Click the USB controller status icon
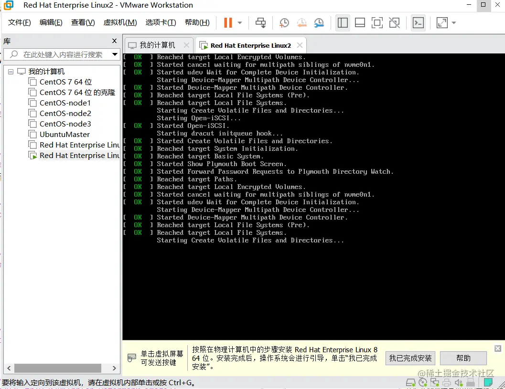Image resolution: width=505 pixels, height=389 pixels. pyautogui.click(x=471, y=383)
